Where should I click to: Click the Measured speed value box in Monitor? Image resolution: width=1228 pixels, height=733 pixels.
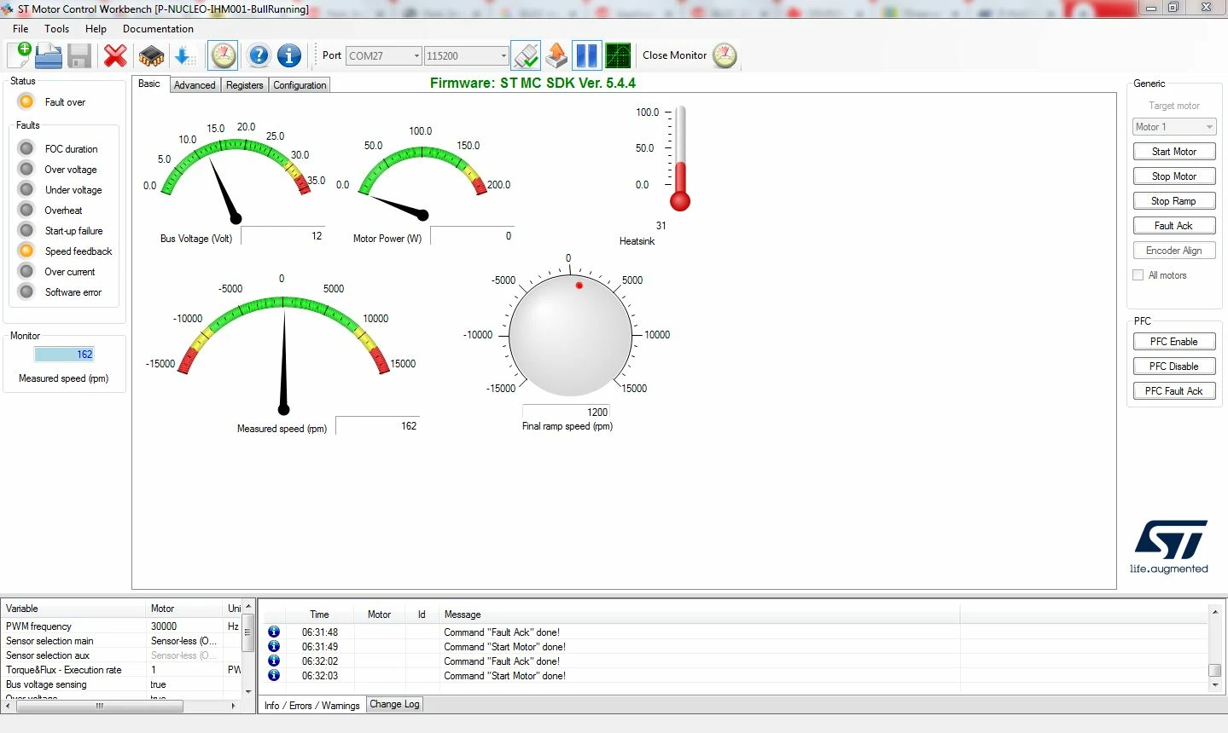click(64, 355)
